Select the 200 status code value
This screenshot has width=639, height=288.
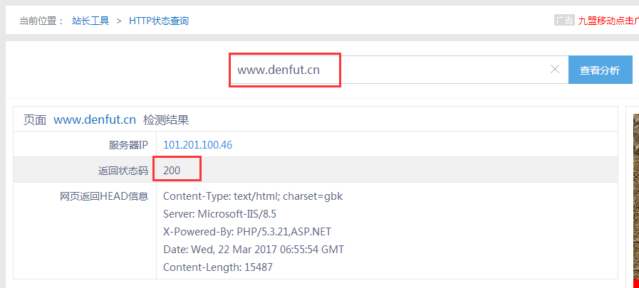[x=172, y=171]
